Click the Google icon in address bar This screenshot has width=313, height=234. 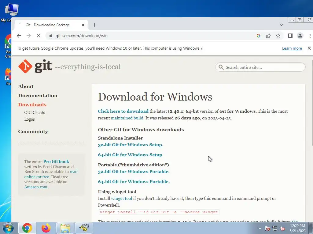click(259, 36)
